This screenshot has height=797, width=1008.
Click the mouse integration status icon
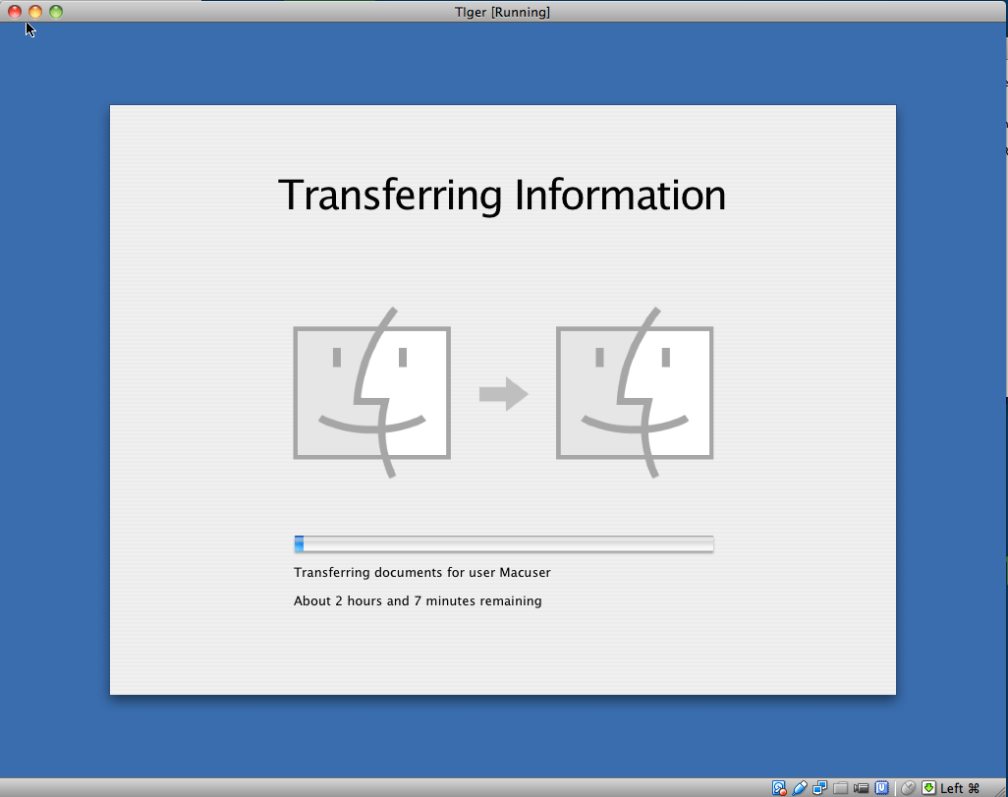(908, 788)
